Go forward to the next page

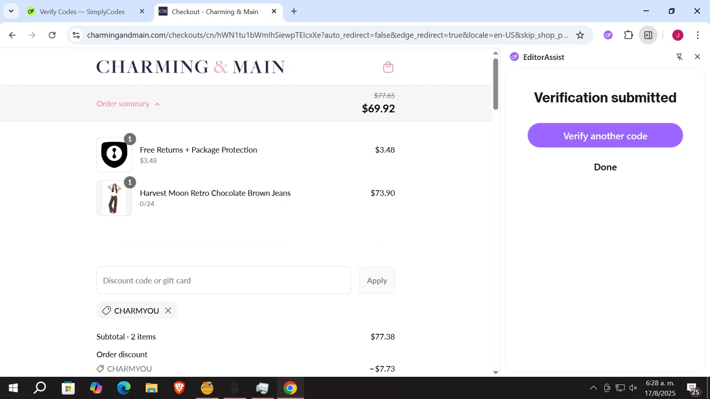coord(32,35)
